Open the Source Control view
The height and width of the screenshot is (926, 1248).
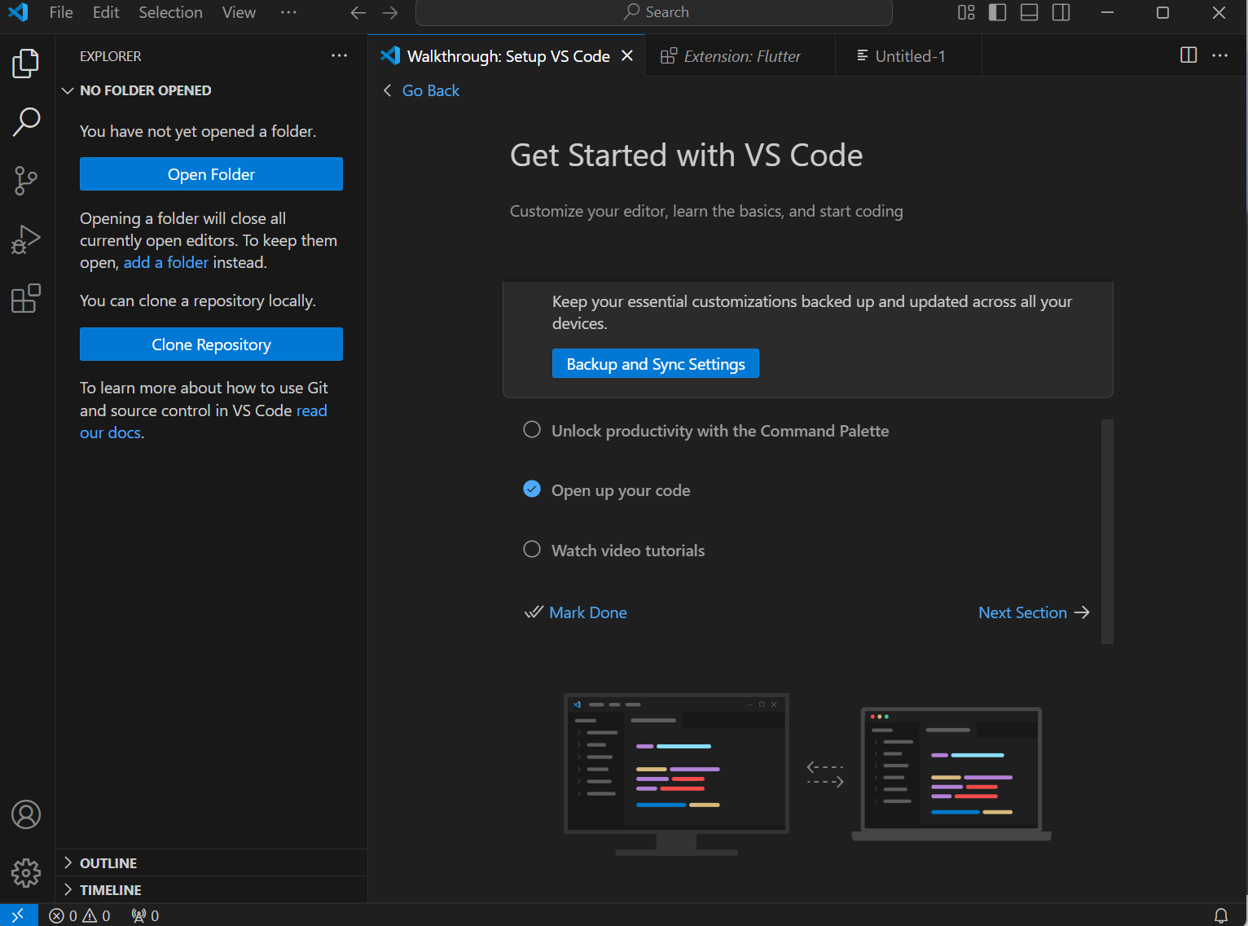(26, 181)
